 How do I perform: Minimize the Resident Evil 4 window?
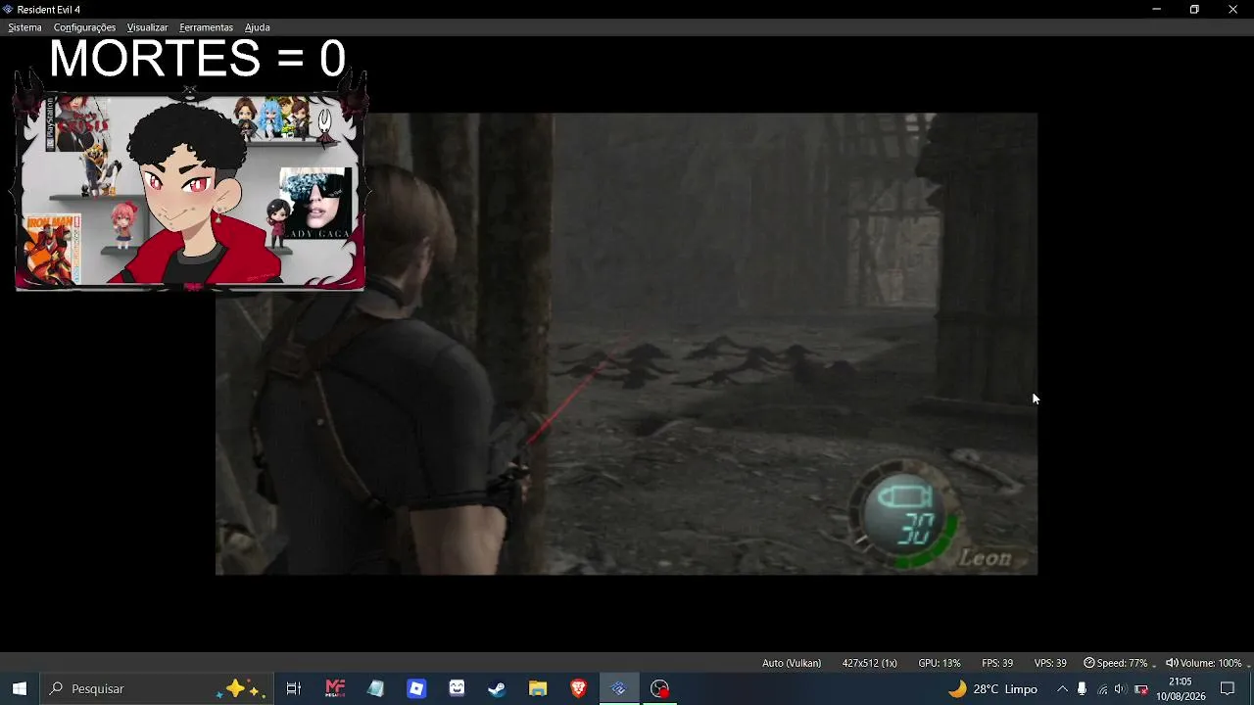tap(1156, 9)
